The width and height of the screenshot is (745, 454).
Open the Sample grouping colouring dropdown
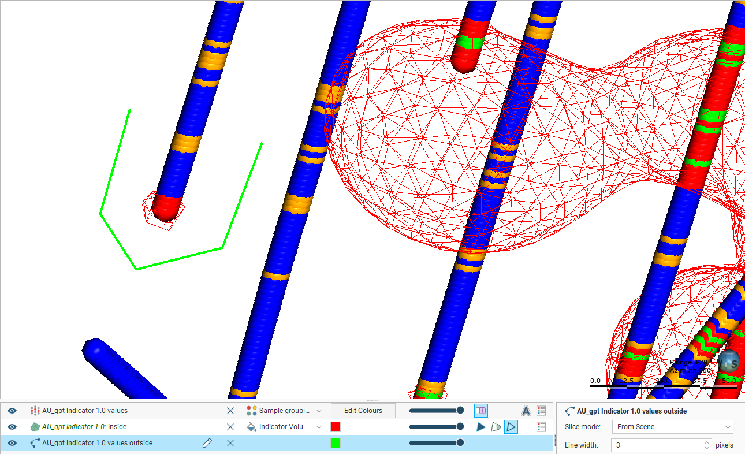click(x=284, y=411)
